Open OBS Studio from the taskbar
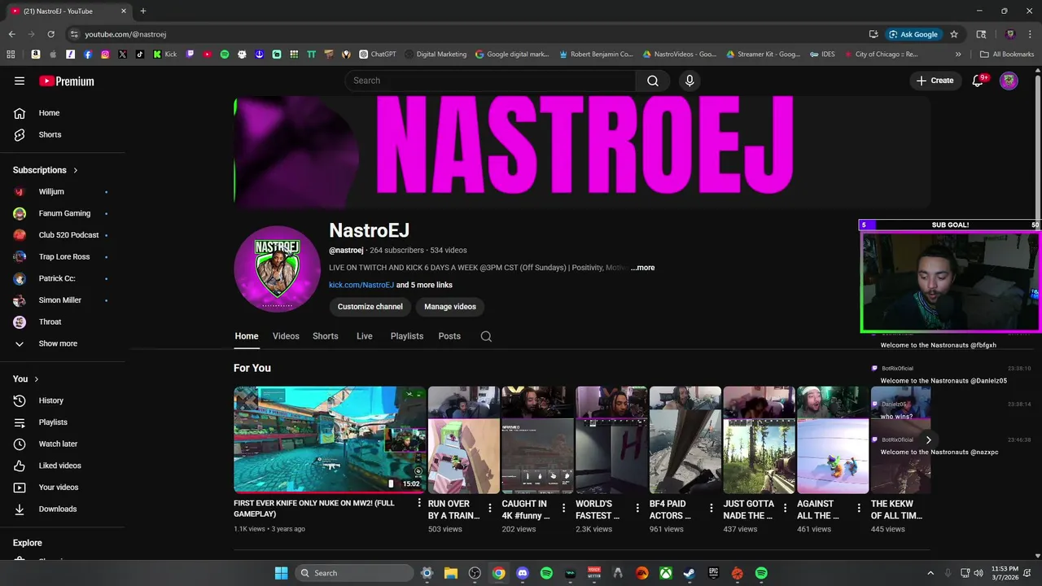Viewport: 1042px width, 586px height. point(475,573)
